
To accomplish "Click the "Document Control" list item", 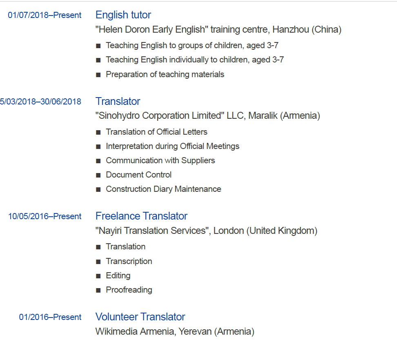I will coord(138,175).
